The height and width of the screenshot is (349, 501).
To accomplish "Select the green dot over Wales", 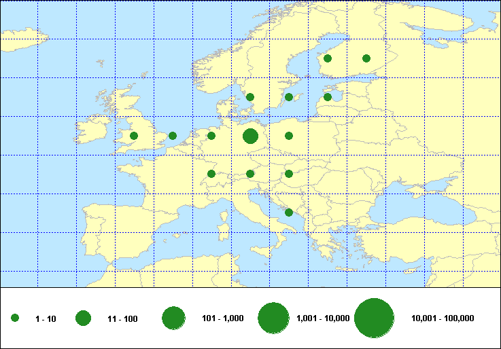I will click(134, 136).
